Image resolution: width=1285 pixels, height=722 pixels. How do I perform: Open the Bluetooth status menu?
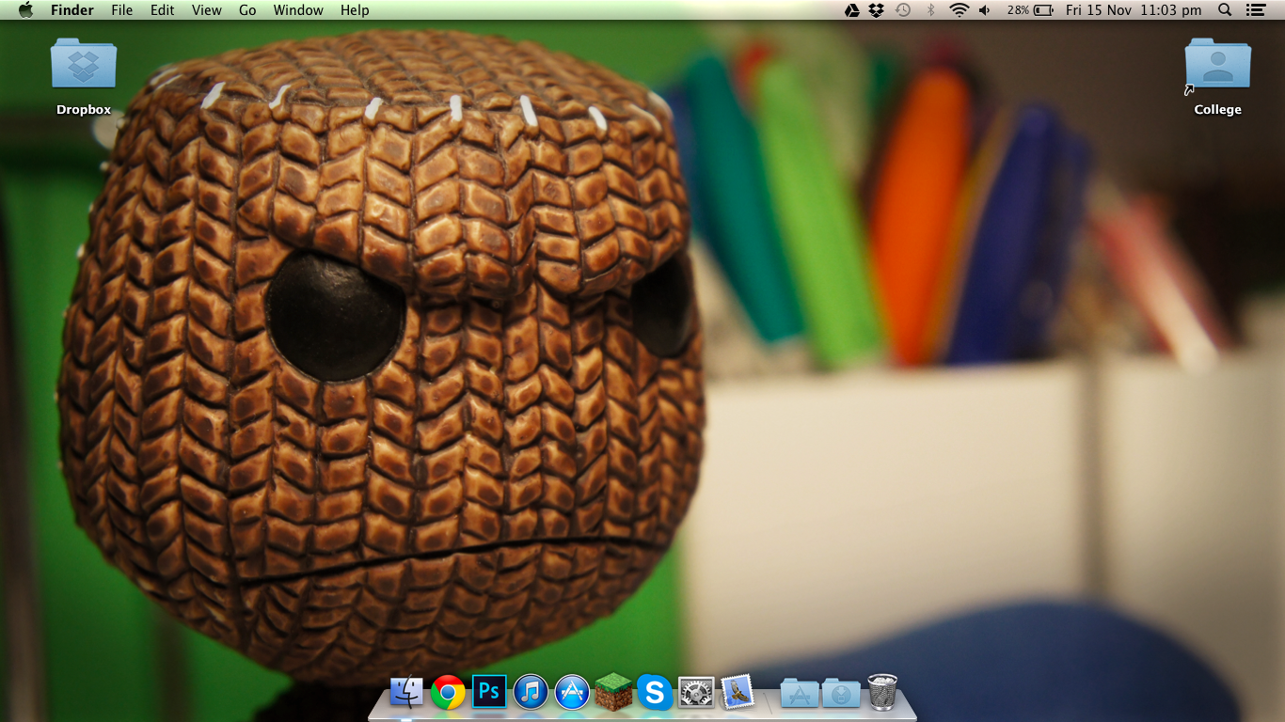pyautogui.click(x=930, y=10)
